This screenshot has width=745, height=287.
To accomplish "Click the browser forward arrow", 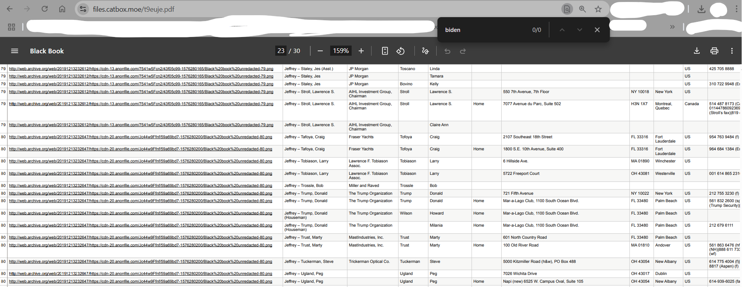I will pyautogui.click(x=27, y=9).
